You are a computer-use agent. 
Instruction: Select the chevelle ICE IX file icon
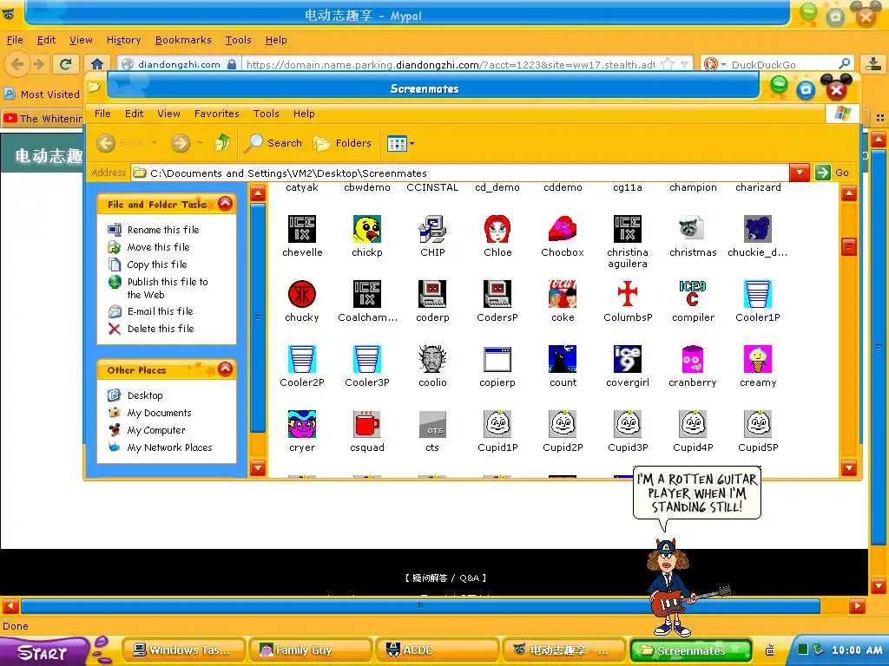point(301,229)
